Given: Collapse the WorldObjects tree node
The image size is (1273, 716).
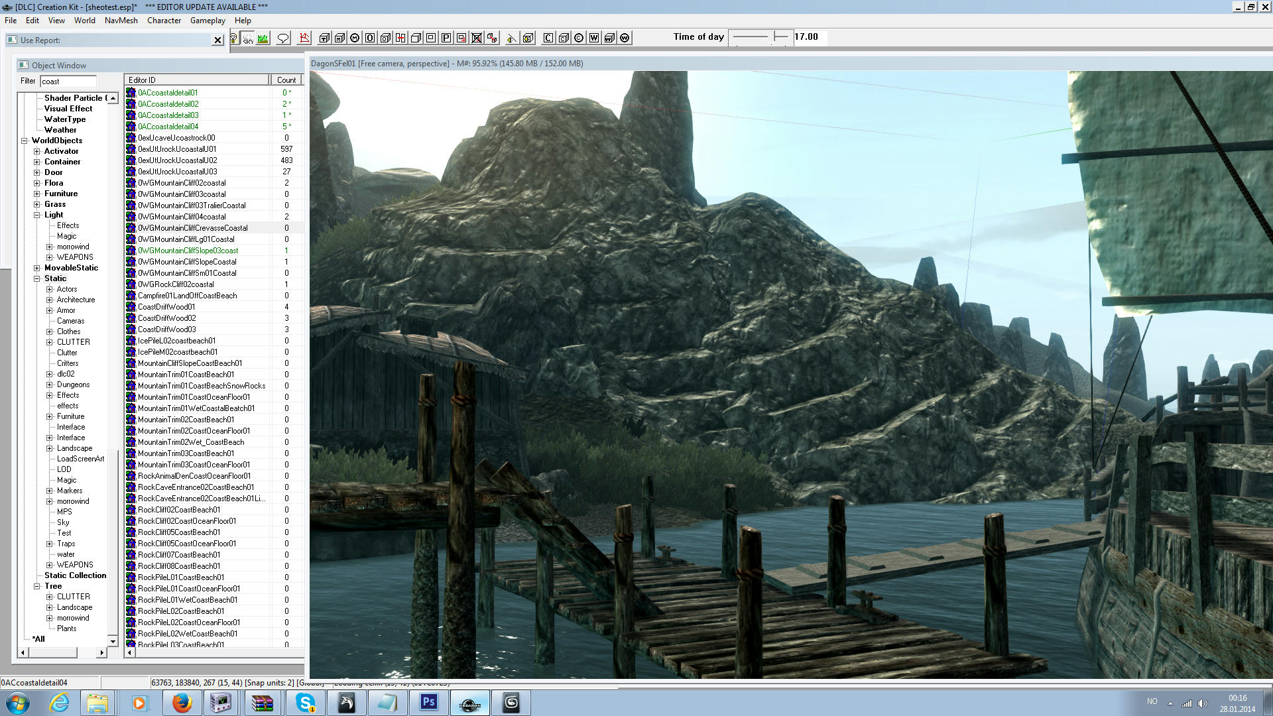Looking at the screenshot, I should pyautogui.click(x=25, y=141).
